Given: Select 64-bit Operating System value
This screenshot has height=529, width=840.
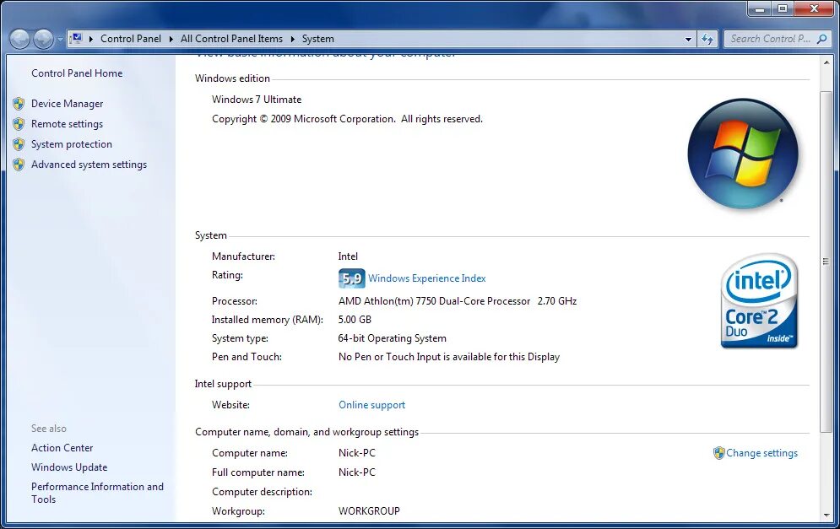Looking at the screenshot, I should click(393, 338).
